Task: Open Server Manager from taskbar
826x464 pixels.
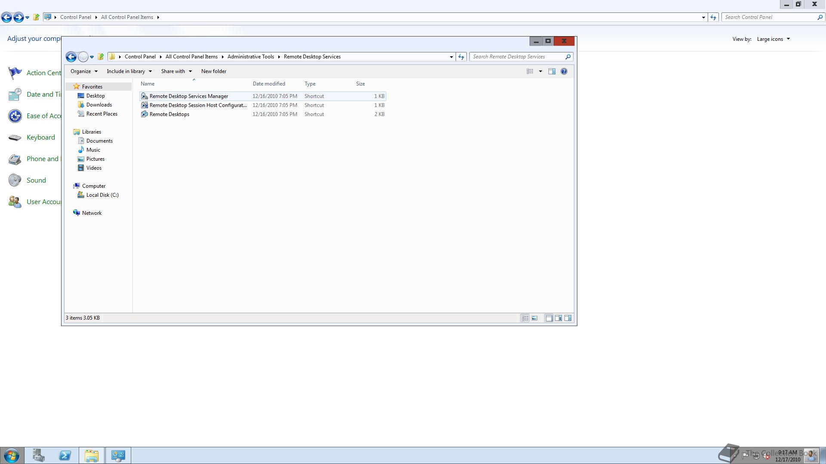Action: click(38, 455)
